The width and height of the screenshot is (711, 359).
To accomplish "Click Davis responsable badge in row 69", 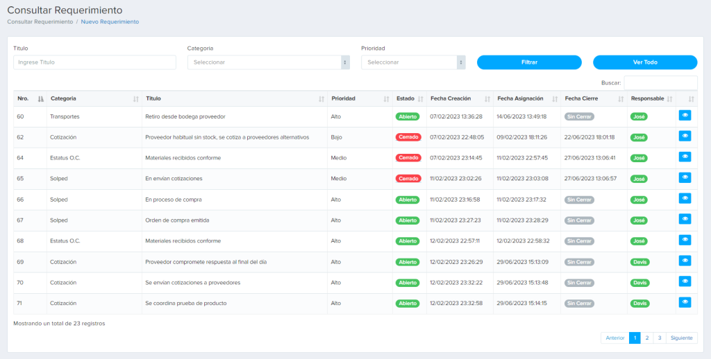I will pos(639,262).
